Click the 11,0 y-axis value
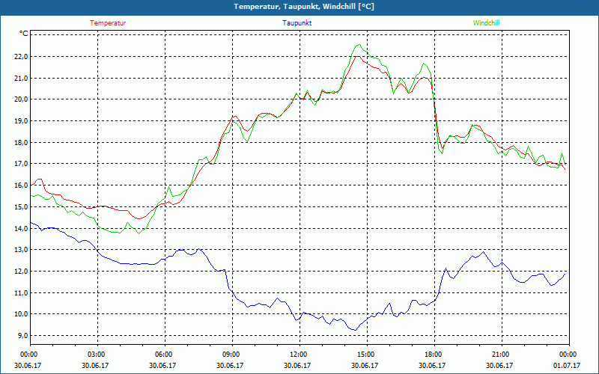599x374 pixels. point(21,292)
